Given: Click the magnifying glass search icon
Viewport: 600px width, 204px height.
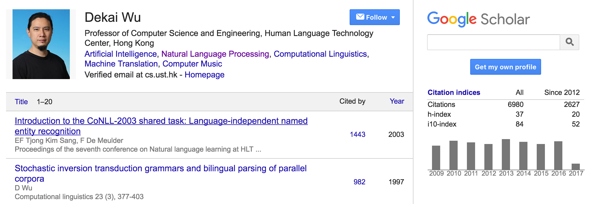Looking at the screenshot, I should tap(569, 42).
